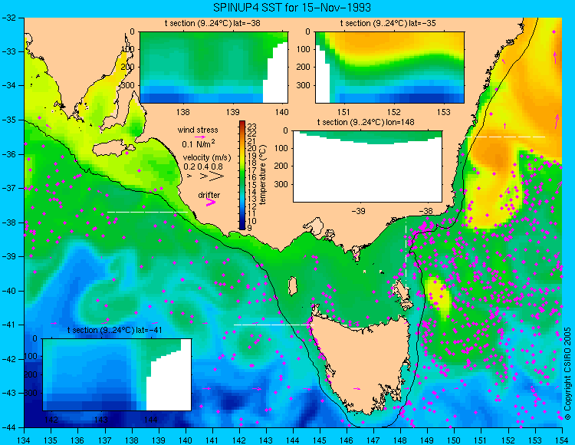Click the 't section (9..24°C) lat=-41' title

(x=115, y=330)
